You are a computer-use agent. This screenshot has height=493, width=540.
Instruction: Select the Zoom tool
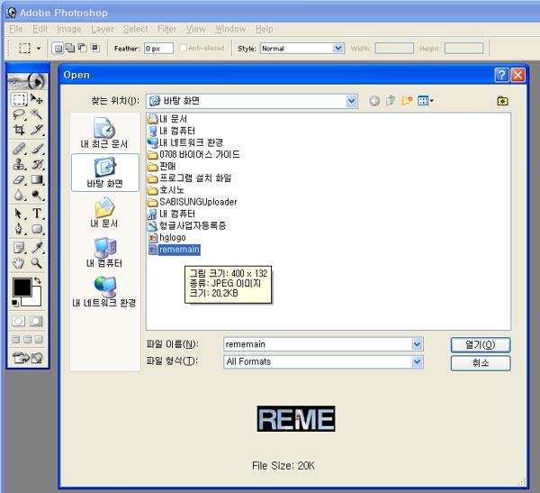click(37, 263)
